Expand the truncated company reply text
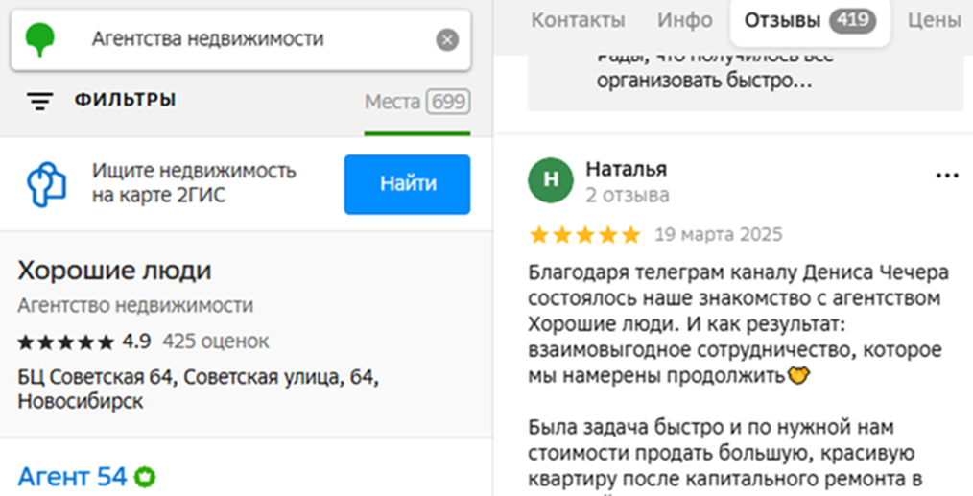Viewport: 973px width, 496px height. tap(704, 81)
